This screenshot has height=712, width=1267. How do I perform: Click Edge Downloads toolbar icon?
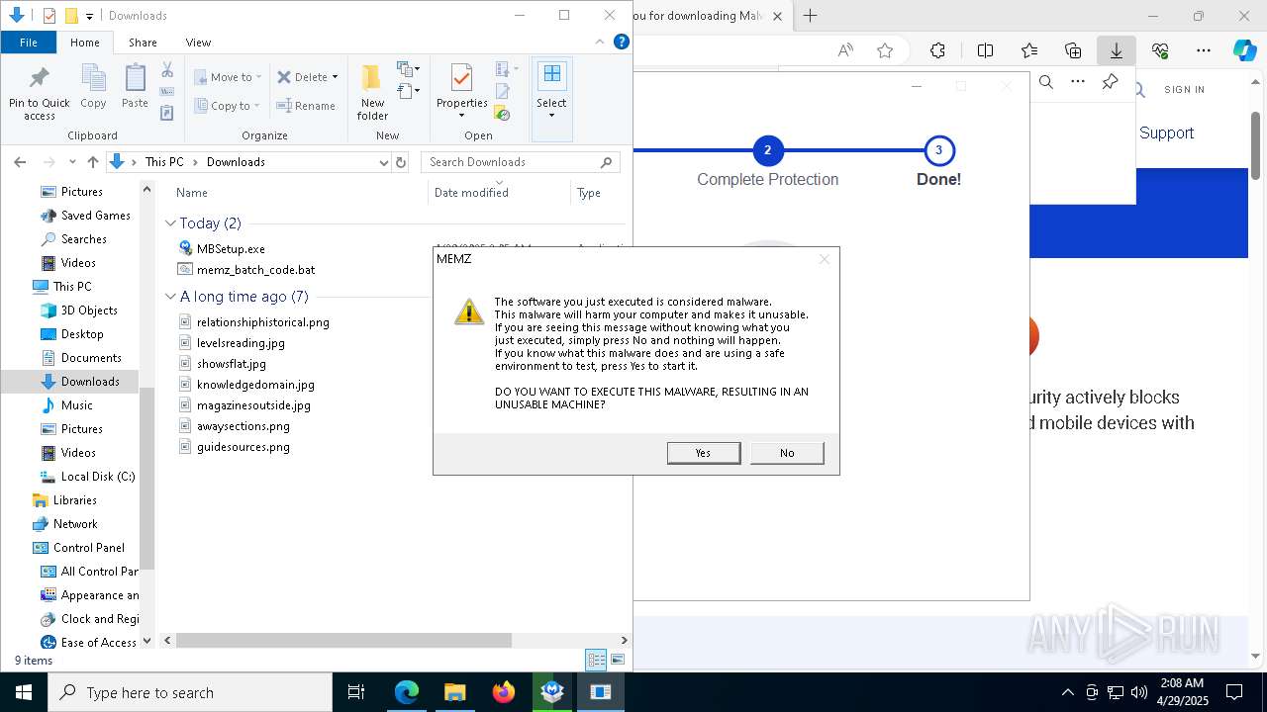(x=1116, y=50)
